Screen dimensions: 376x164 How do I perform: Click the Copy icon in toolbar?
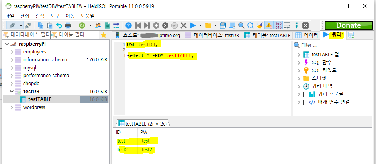(x=41, y=25)
